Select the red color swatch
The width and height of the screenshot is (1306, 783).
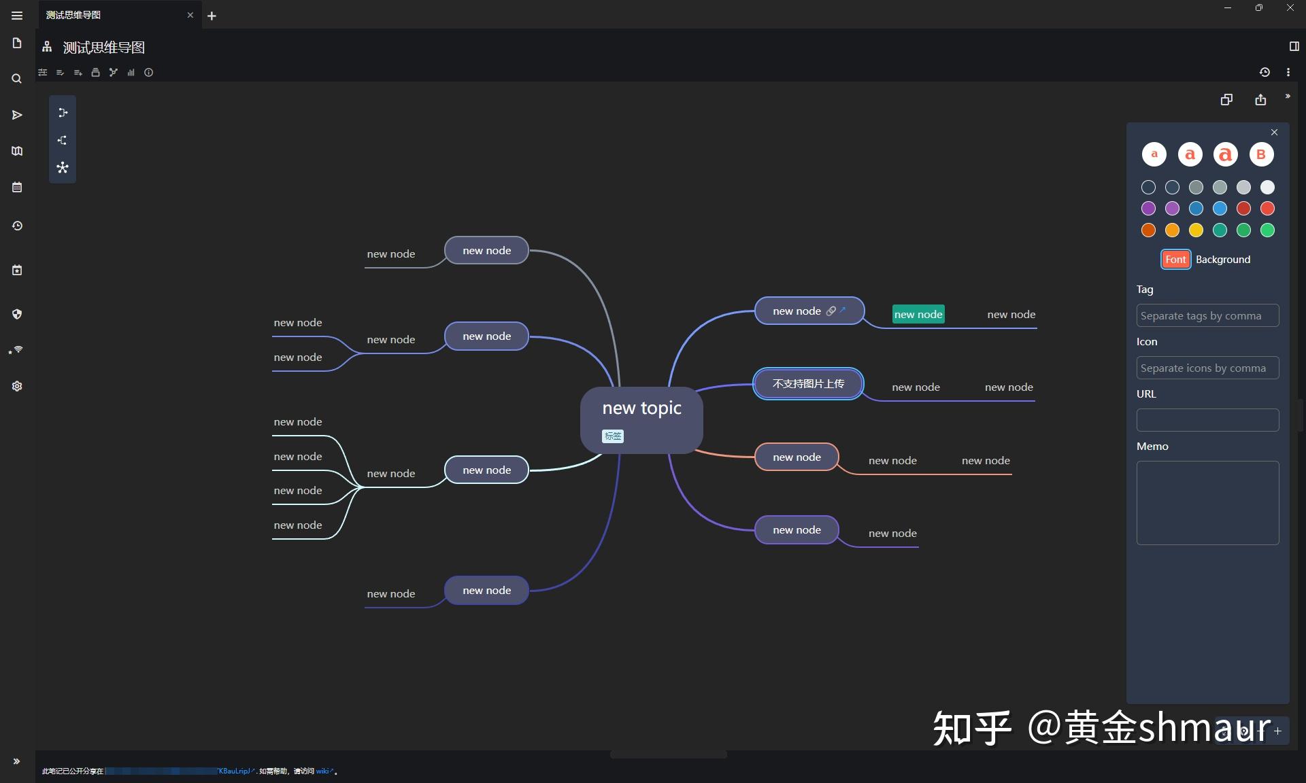coord(1243,209)
